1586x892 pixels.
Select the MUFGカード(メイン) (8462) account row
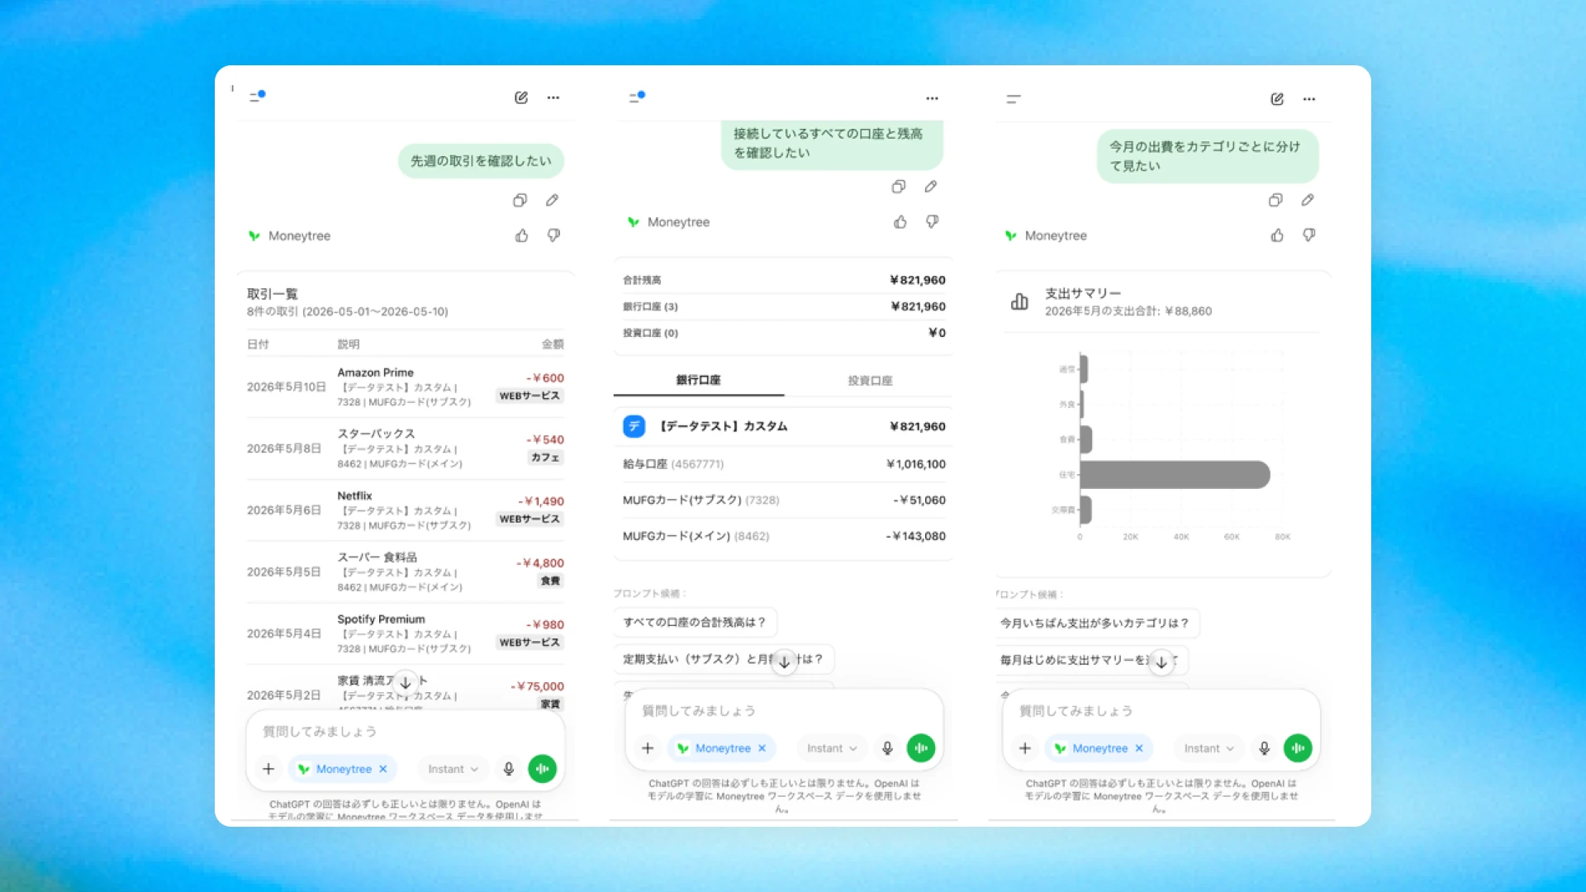click(784, 536)
